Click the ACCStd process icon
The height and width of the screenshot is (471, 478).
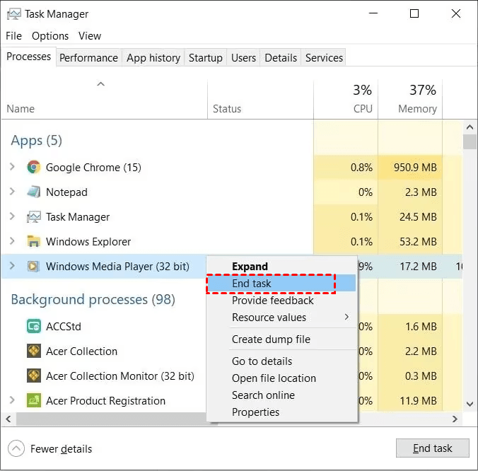coord(33,327)
